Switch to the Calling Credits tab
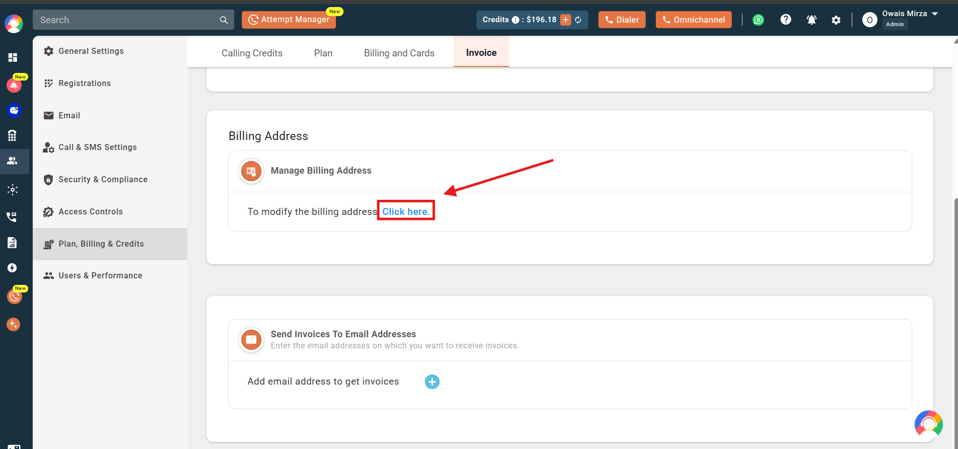 252,53
